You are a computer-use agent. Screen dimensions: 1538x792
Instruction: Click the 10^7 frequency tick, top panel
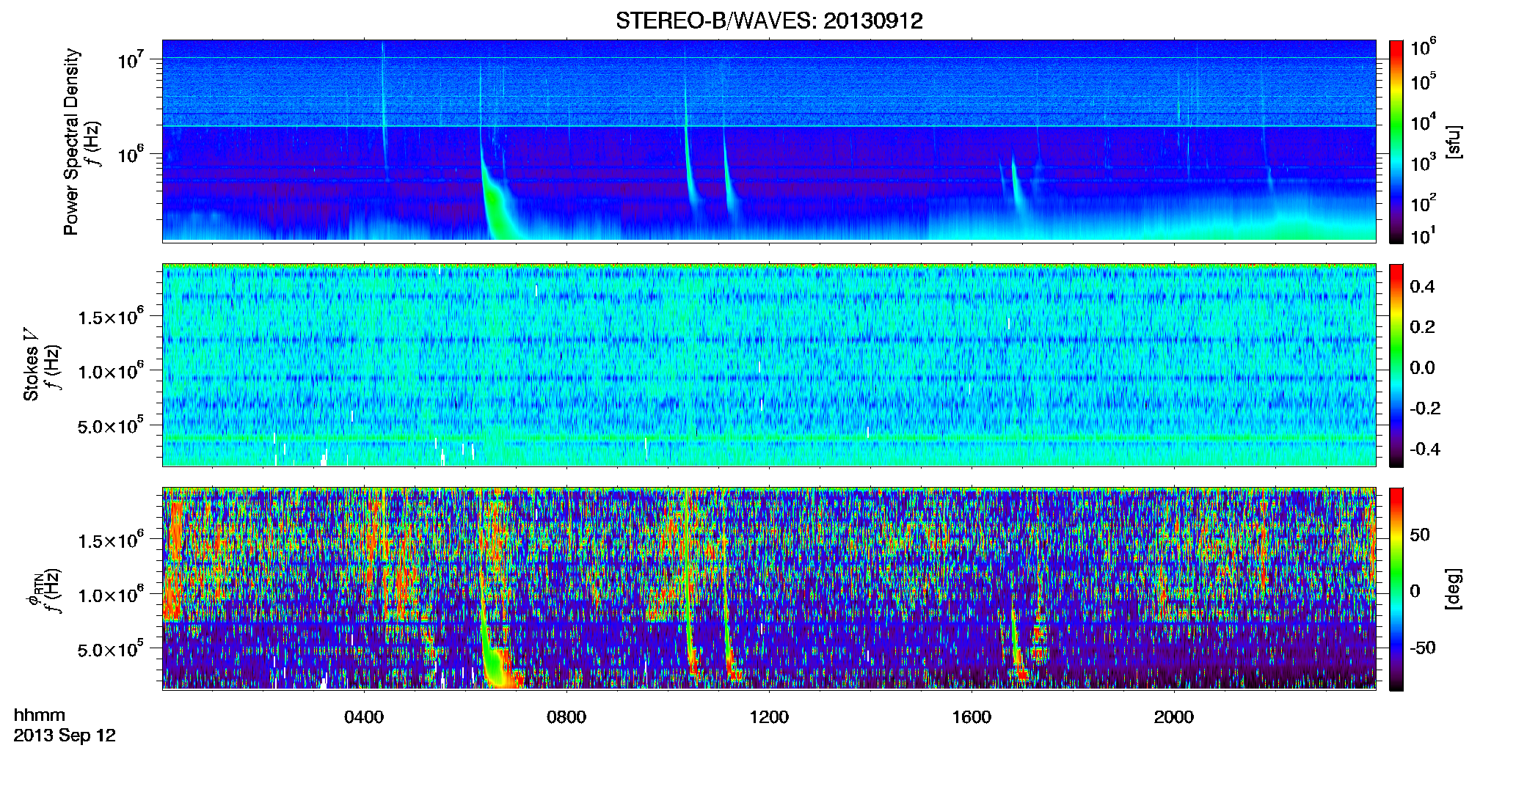point(131,59)
